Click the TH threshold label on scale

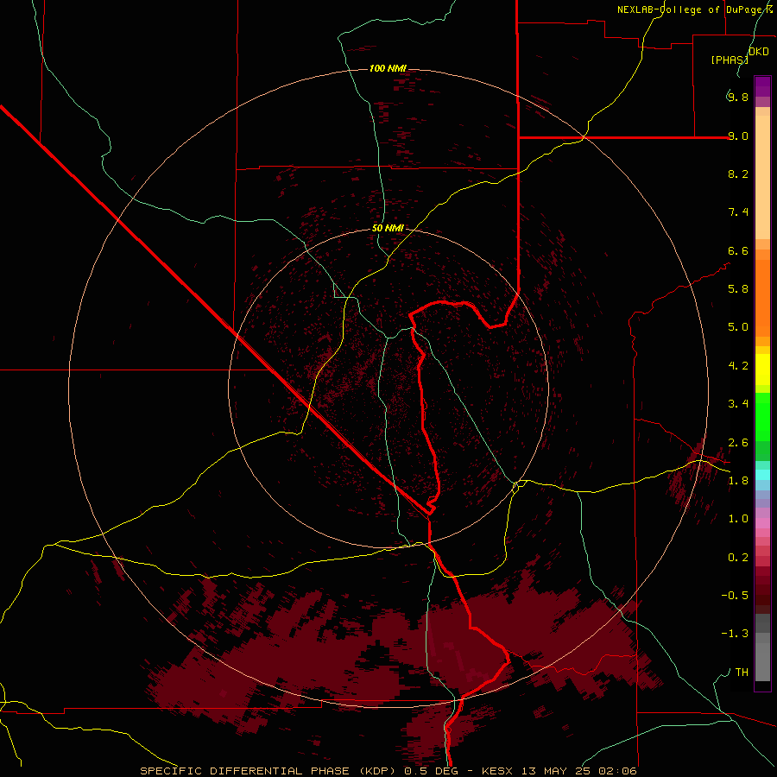click(742, 673)
